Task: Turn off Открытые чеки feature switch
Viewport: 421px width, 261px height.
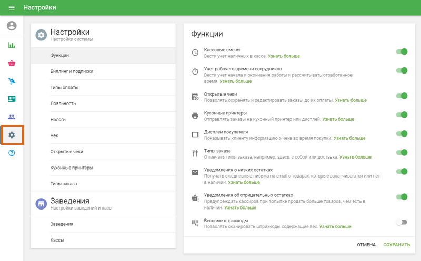Action: point(402,96)
